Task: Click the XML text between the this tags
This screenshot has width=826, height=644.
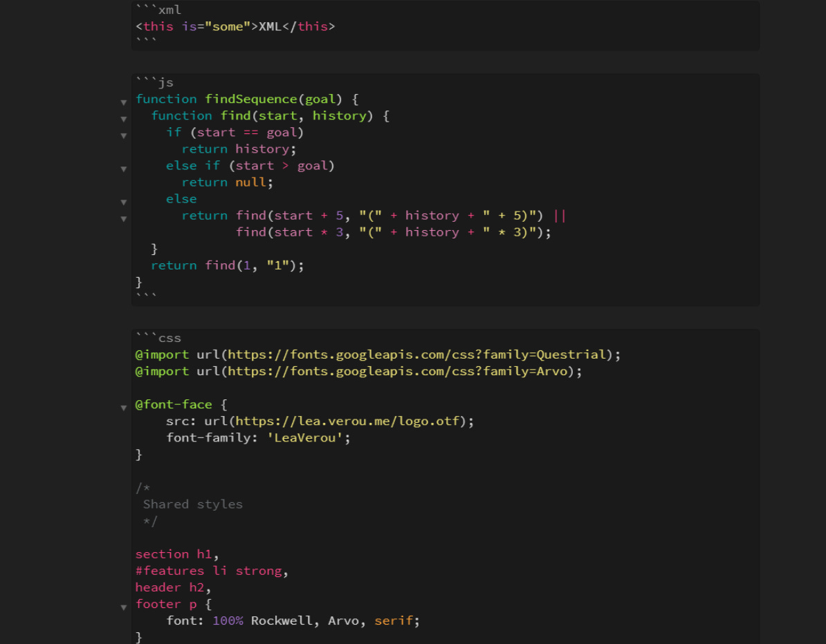Action: 270,26
